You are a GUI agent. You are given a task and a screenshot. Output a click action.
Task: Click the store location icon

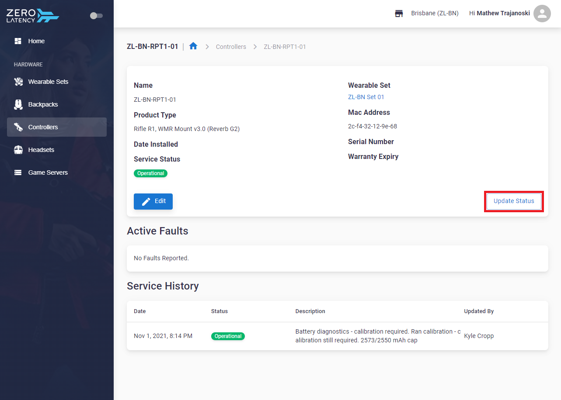coord(399,14)
